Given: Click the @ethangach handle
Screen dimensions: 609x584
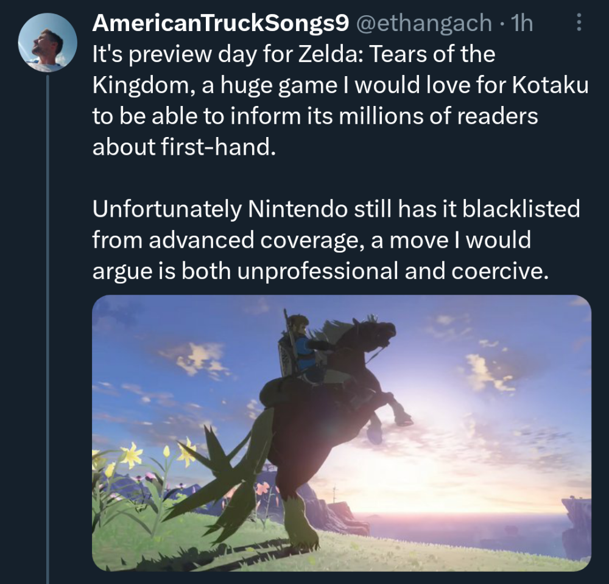Looking at the screenshot, I should 423,23.
